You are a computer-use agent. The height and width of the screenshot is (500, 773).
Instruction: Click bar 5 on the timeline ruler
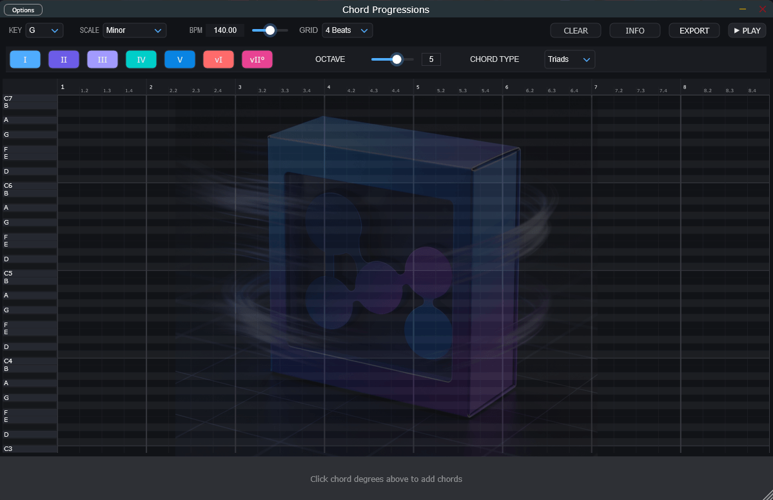click(418, 86)
